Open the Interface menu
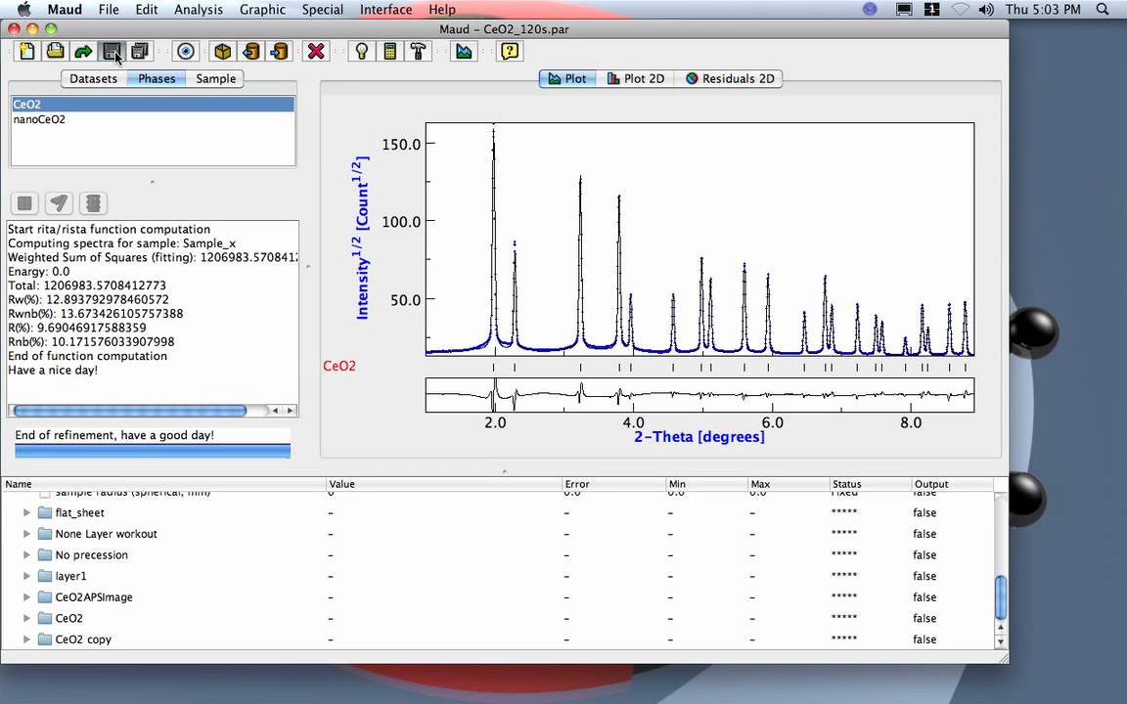Image resolution: width=1127 pixels, height=704 pixels. pos(386,10)
